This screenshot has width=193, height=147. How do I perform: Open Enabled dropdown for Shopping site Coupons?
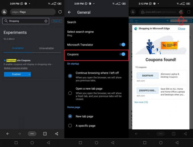17,74
